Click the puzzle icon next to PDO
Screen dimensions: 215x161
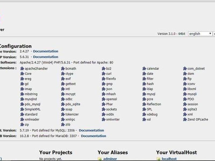[x=185, y=99]
